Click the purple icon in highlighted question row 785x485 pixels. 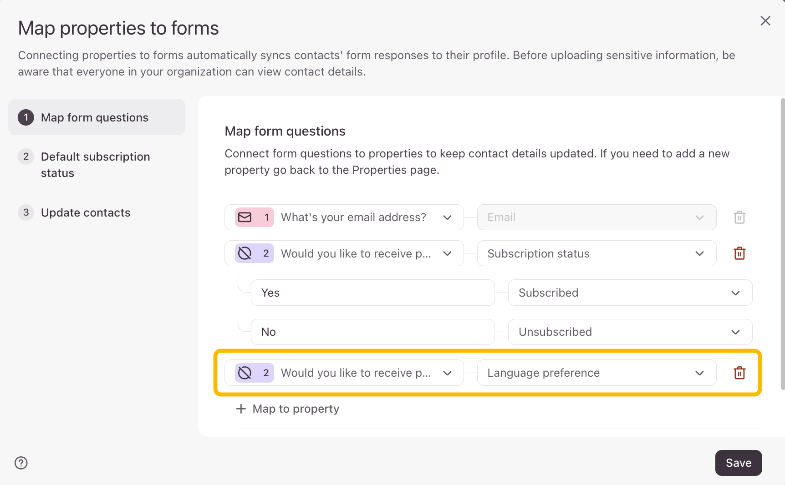pos(245,373)
